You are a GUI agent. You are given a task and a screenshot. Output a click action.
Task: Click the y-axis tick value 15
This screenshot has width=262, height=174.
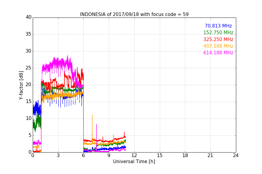[x=29, y=101]
